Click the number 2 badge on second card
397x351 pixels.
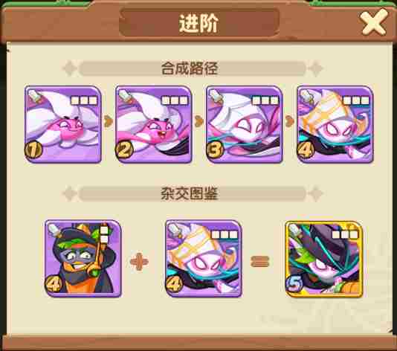pos(124,150)
